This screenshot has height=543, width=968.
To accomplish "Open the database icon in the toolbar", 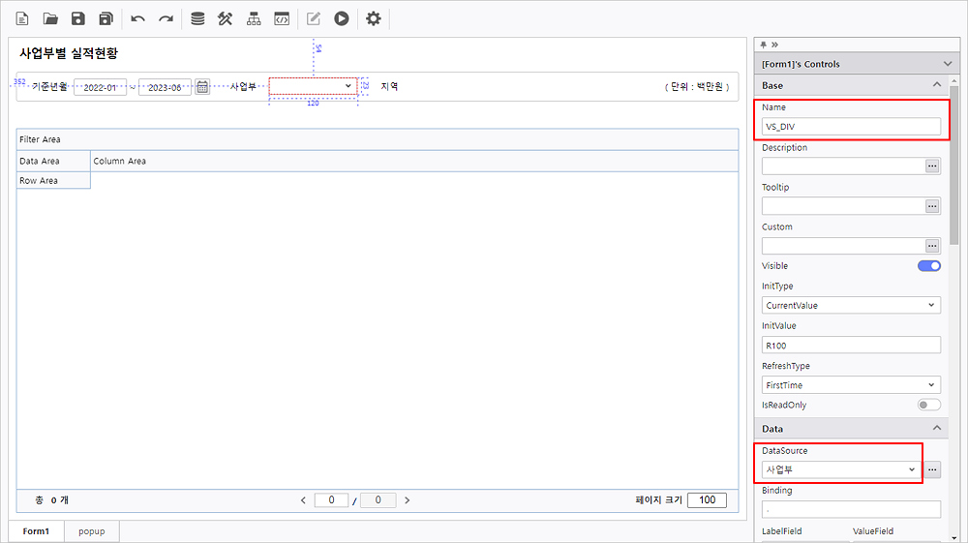I will (197, 18).
